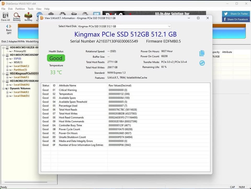Image resolution: width=251 pixels, height=189 pixels.
Task: Open the File menu
Action: (3, 9)
